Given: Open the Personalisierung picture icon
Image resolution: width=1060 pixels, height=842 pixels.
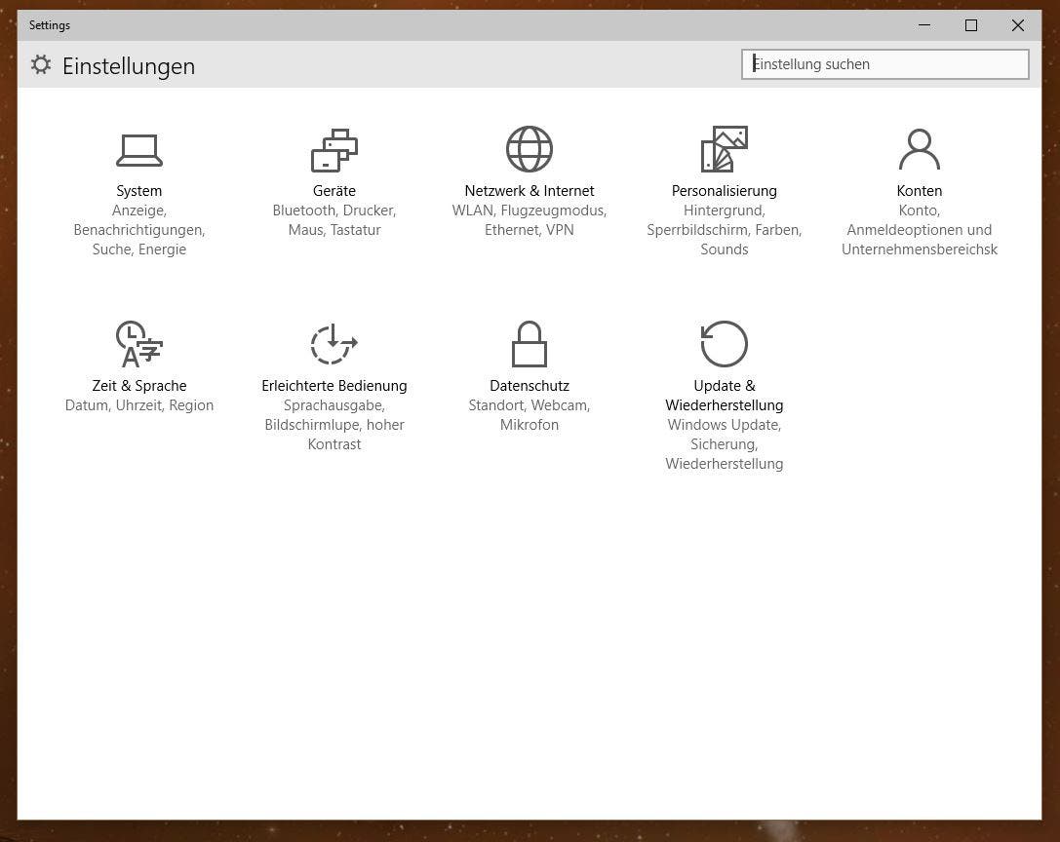Looking at the screenshot, I should click(x=724, y=149).
